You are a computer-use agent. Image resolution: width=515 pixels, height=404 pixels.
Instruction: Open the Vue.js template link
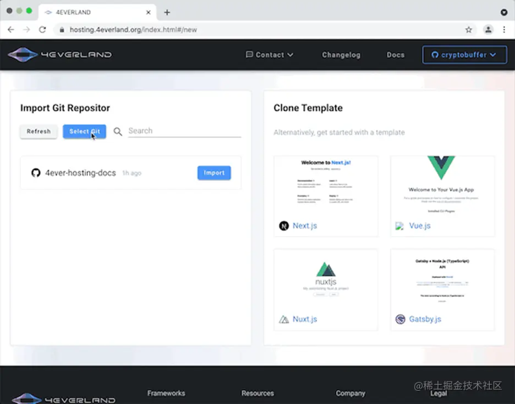click(420, 226)
